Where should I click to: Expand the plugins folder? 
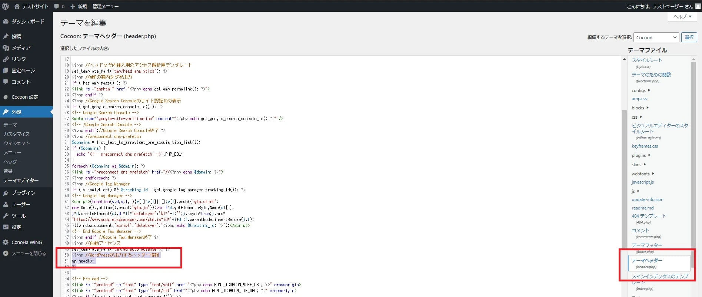[641, 155]
